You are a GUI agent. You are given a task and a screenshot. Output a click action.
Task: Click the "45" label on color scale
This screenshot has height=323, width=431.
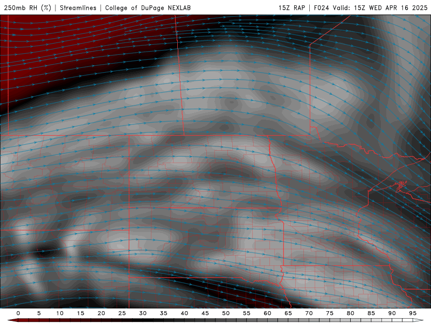coord(205,313)
